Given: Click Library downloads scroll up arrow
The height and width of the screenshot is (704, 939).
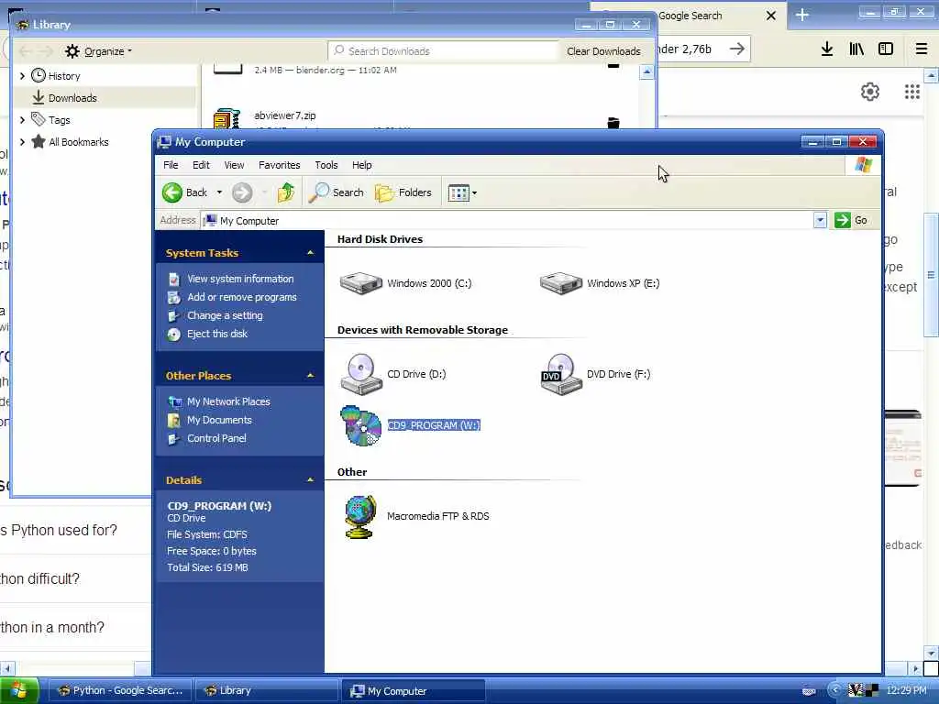Looking at the screenshot, I should point(646,72).
